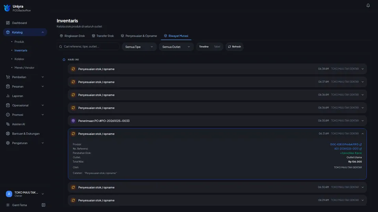The height and width of the screenshot is (212, 378).
Task: Click the Bantuan & Dukungan lifebuoy icon
Action: click(x=8, y=133)
